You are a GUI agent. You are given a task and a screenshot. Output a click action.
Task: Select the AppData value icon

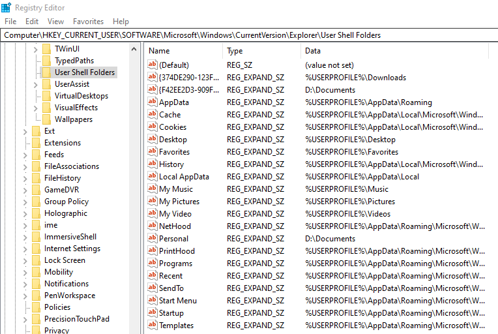(x=153, y=102)
